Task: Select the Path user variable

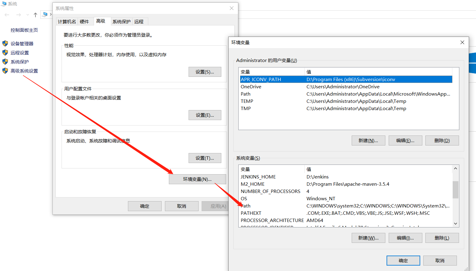Action: 346,94
